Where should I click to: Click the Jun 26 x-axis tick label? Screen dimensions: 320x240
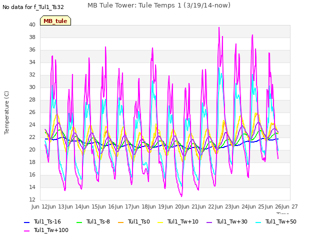click(274, 206)
